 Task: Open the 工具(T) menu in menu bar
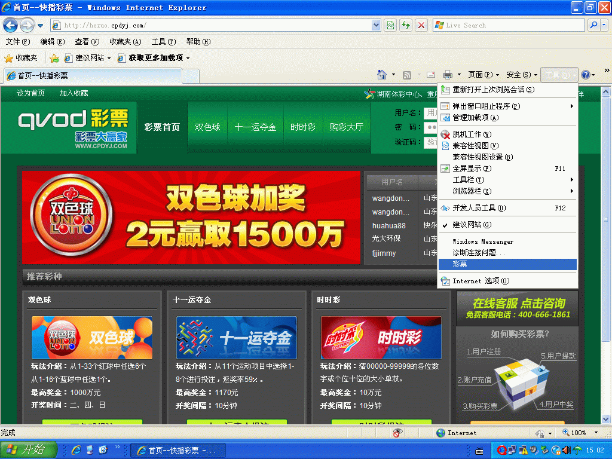tap(164, 42)
